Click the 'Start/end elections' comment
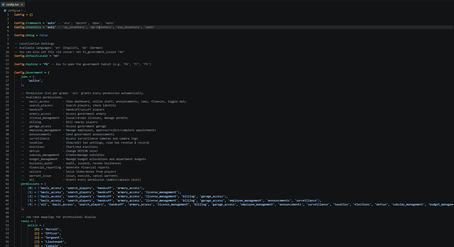Viewport: 454px width, 247px height. 82,147
